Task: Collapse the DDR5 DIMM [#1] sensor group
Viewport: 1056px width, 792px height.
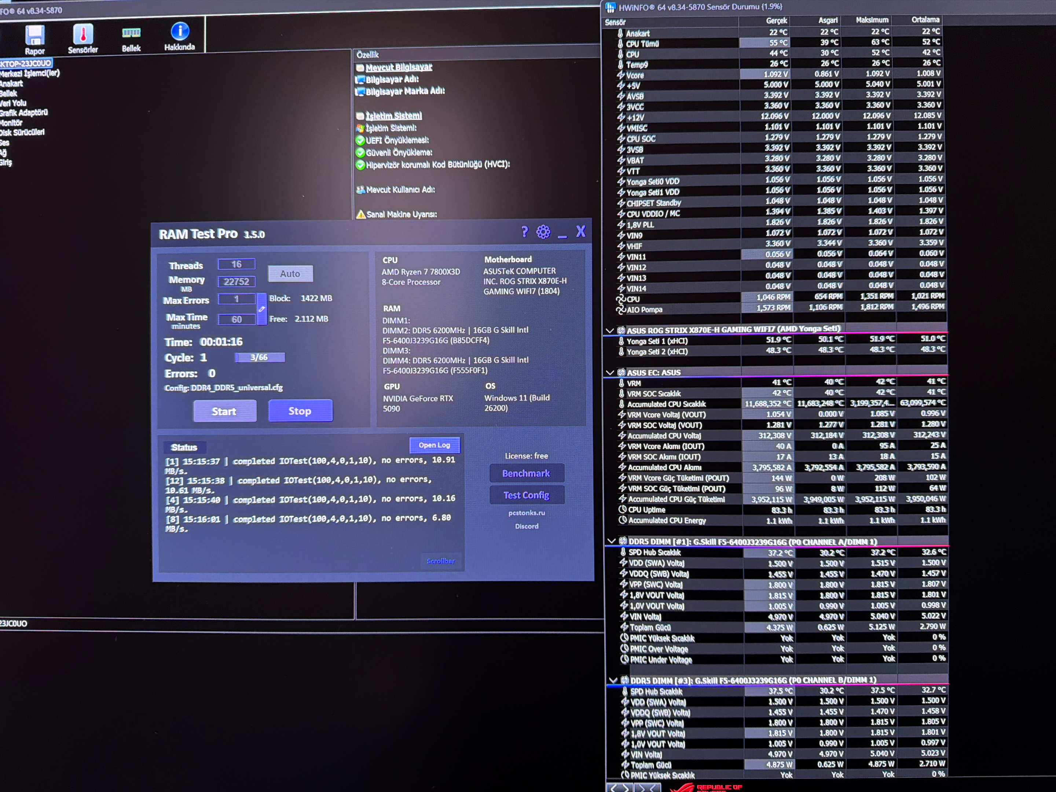Action: pyautogui.click(x=611, y=541)
